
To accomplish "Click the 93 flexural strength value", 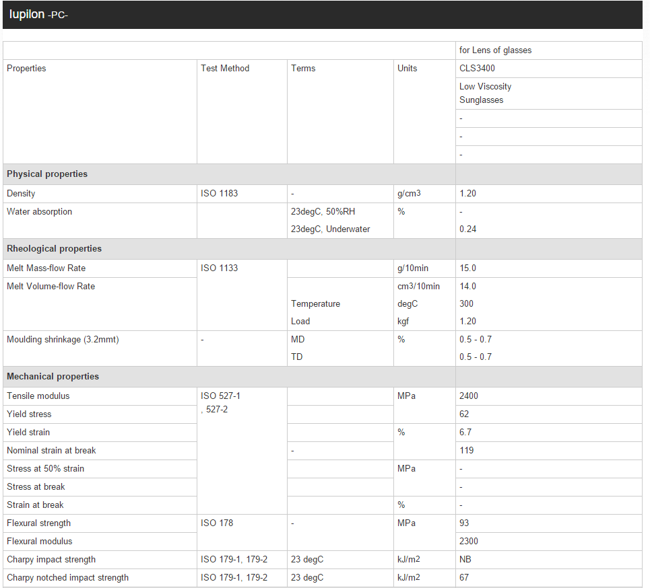I will 464,523.
